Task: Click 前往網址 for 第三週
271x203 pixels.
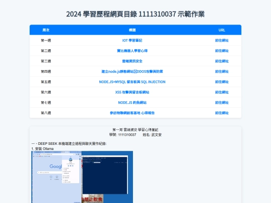Action: [x=222, y=61]
